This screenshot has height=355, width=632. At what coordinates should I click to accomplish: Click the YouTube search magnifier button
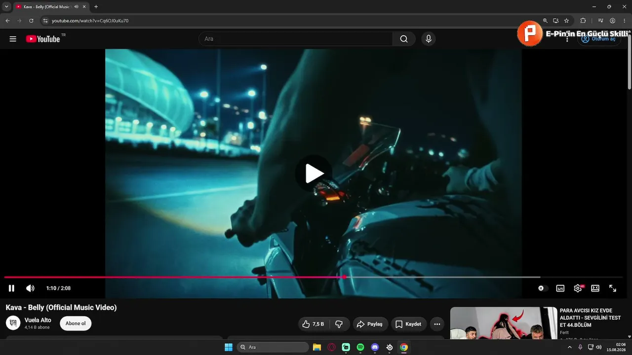point(404,39)
